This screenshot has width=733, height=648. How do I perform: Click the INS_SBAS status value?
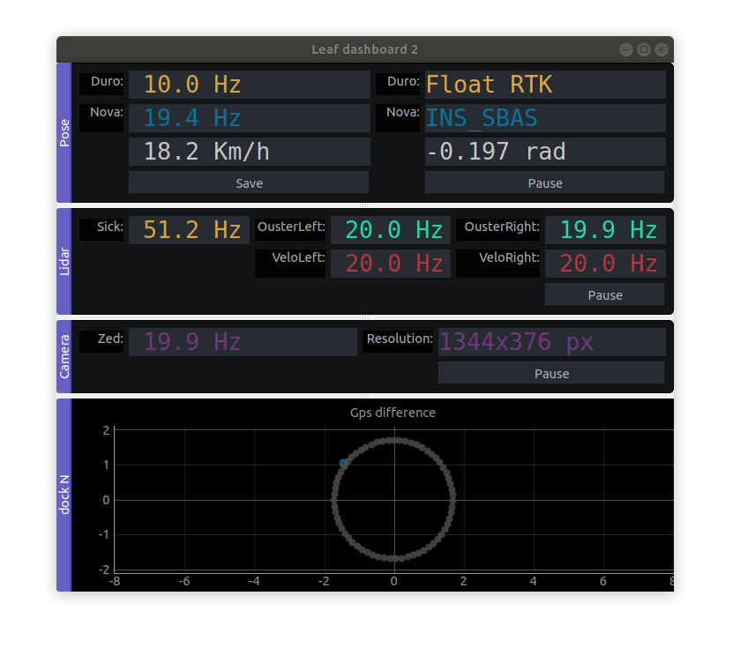[x=545, y=118]
